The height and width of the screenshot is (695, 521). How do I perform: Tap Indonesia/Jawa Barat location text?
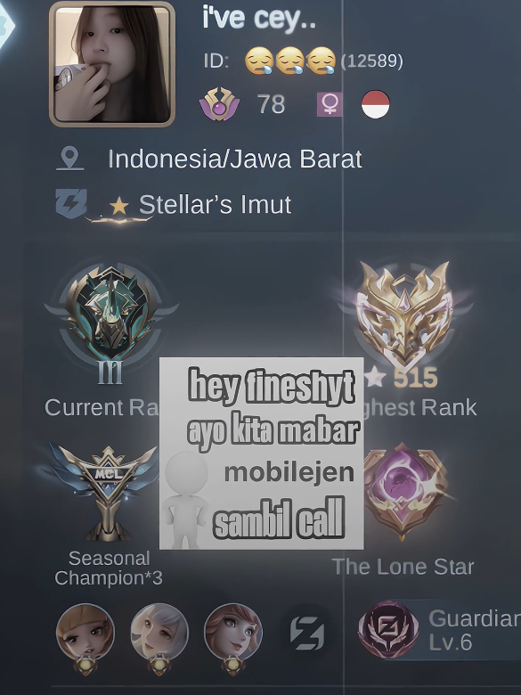point(235,159)
